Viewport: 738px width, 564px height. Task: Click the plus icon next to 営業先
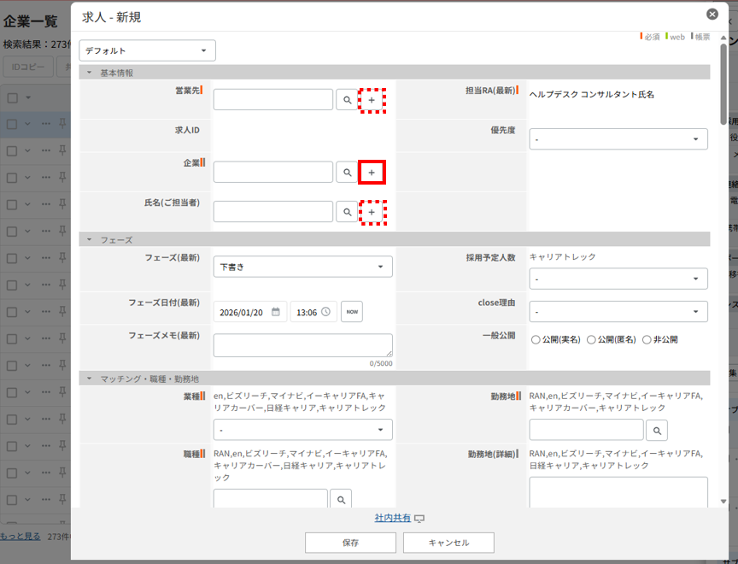(x=372, y=100)
